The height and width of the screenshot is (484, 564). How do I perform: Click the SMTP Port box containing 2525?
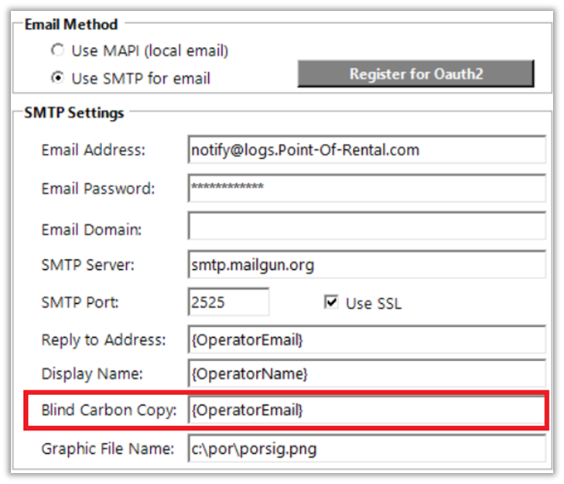[228, 302]
